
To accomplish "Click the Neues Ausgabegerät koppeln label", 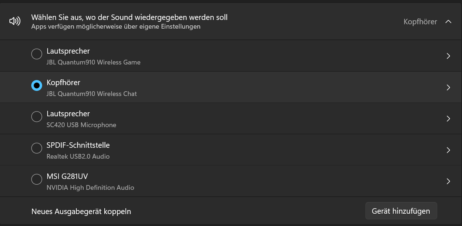I will pos(81,212).
